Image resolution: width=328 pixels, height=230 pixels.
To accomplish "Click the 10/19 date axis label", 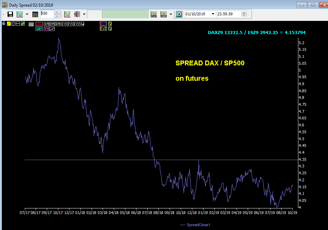I will 292,213.
